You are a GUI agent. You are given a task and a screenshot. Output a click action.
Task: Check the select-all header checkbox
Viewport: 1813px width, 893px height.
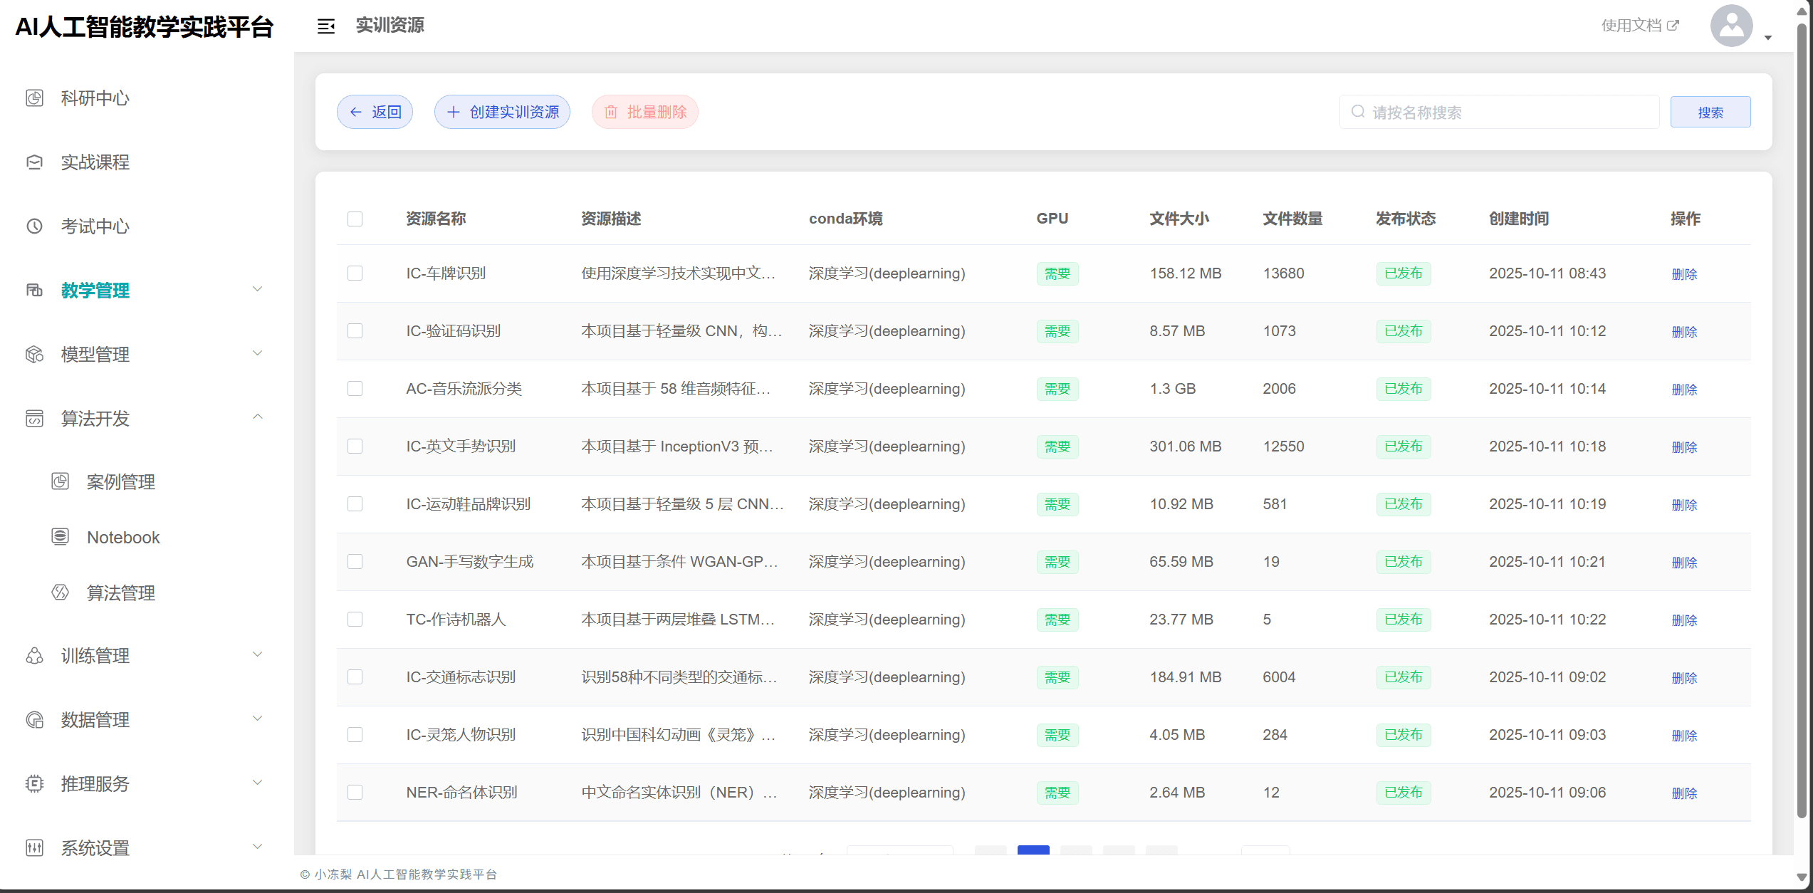[x=355, y=219]
